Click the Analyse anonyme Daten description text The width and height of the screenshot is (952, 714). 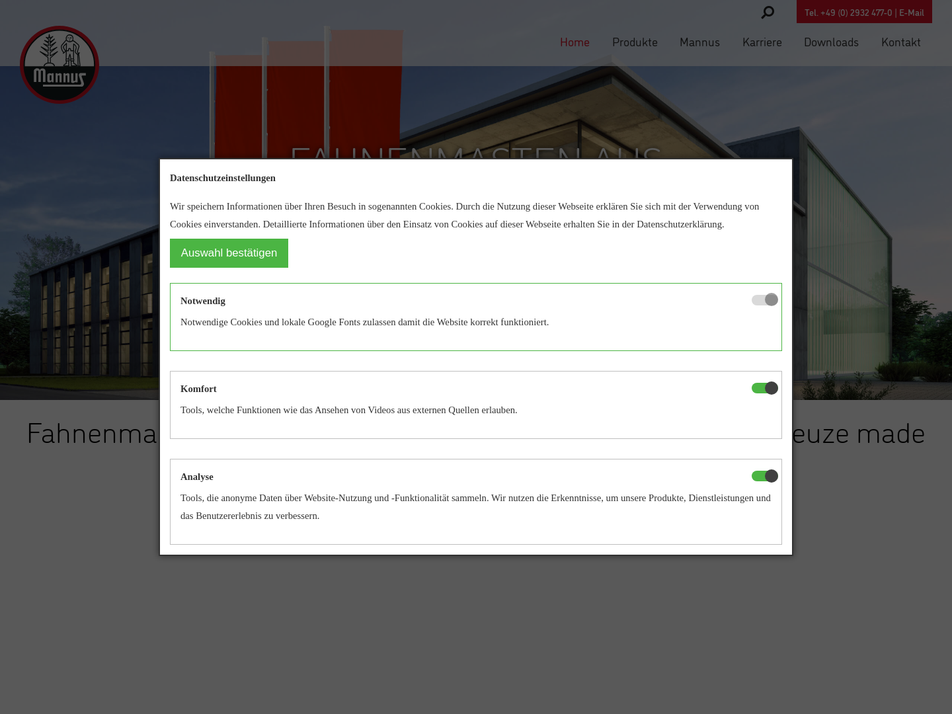[x=475, y=506]
